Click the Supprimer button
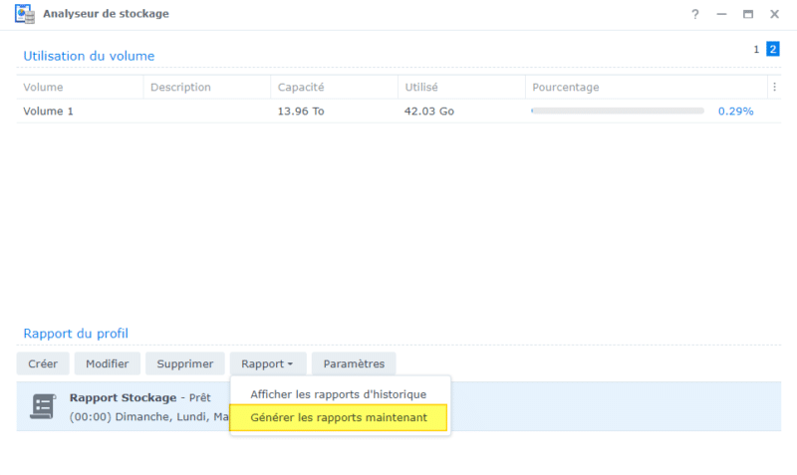The height and width of the screenshot is (475, 797). (184, 363)
